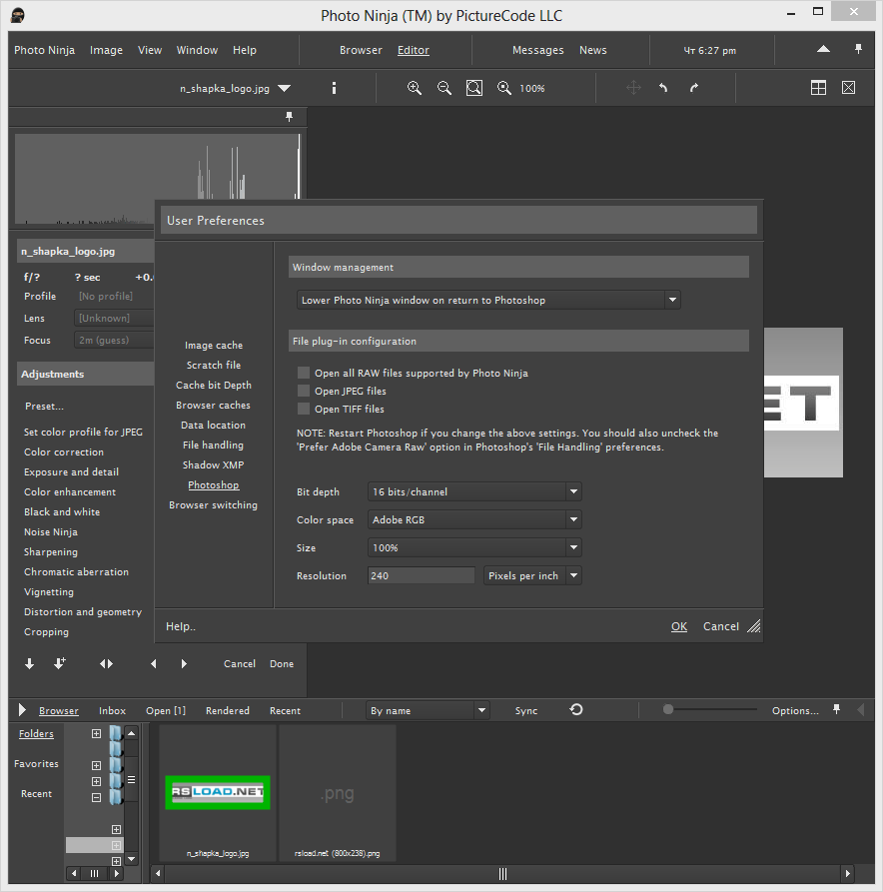Open the Photo Ninja menu
The image size is (883, 892).
click(x=44, y=50)
